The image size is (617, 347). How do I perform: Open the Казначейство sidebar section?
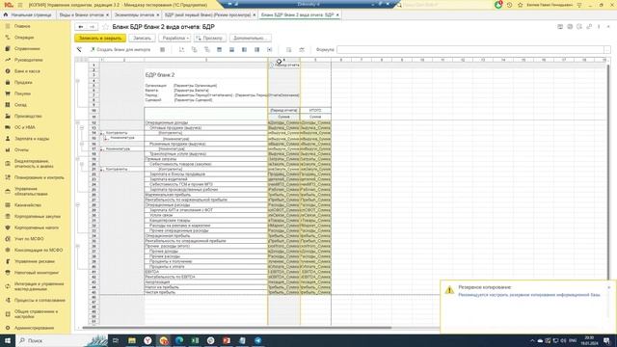click(x=28, y=205)
